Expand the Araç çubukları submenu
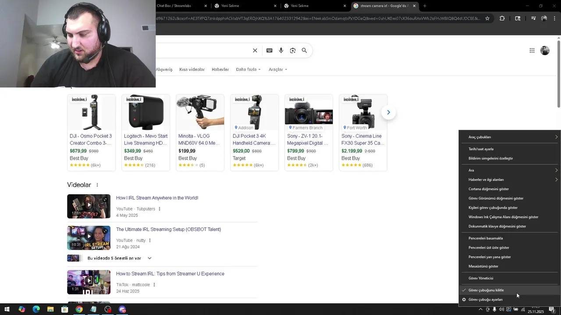Screen dimensions: 561x315 (x=509, y=137)
